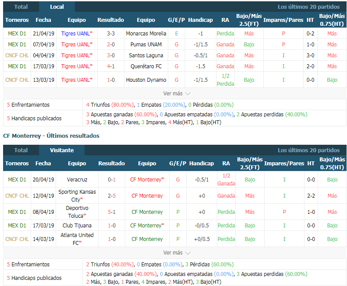Click Resultado column header in Tigres table
Image resolution: width=347 pixels, height=286 pixels.
coord(111,20)
